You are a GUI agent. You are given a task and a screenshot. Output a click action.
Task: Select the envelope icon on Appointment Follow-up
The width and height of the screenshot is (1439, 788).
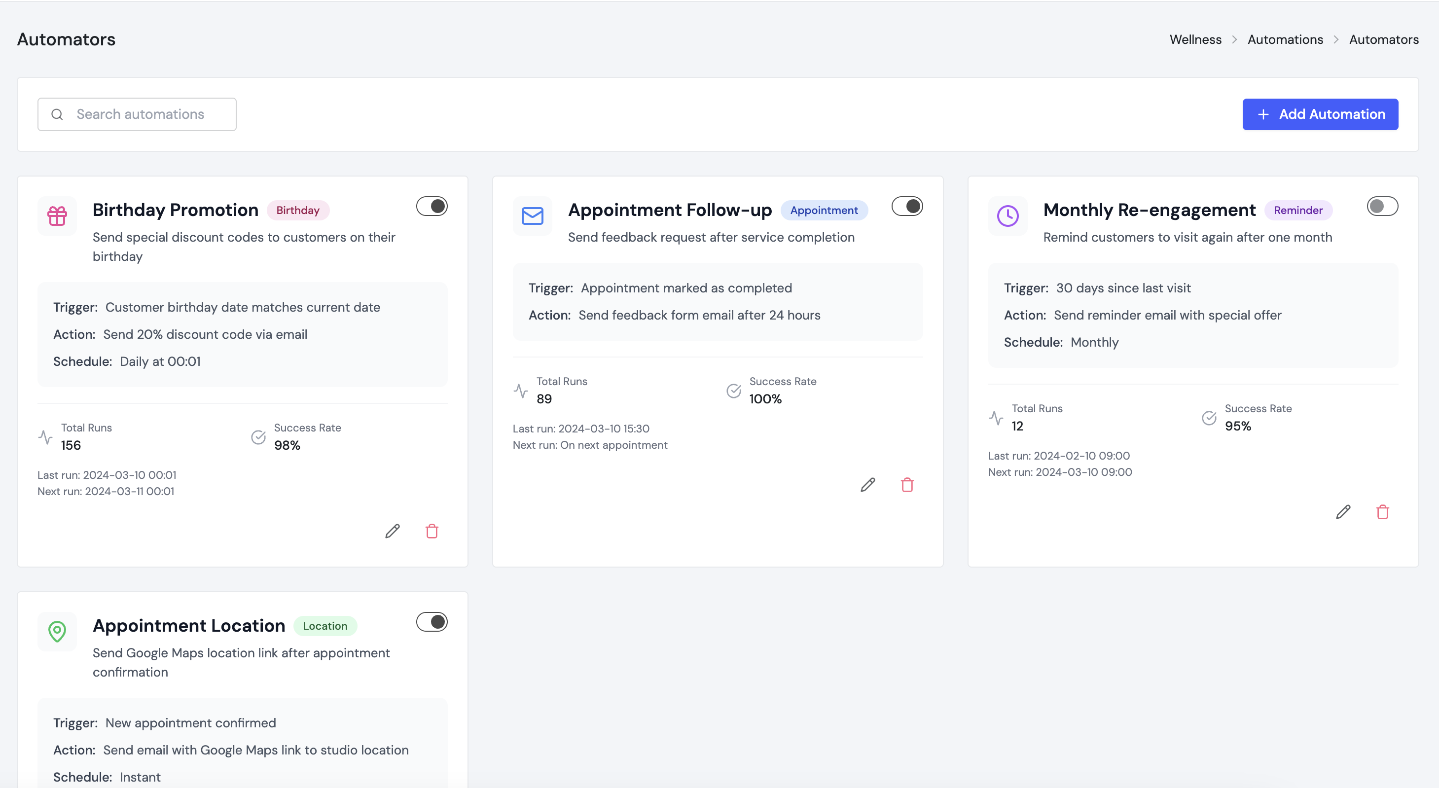pyautogui.click(x=531, y=215)
